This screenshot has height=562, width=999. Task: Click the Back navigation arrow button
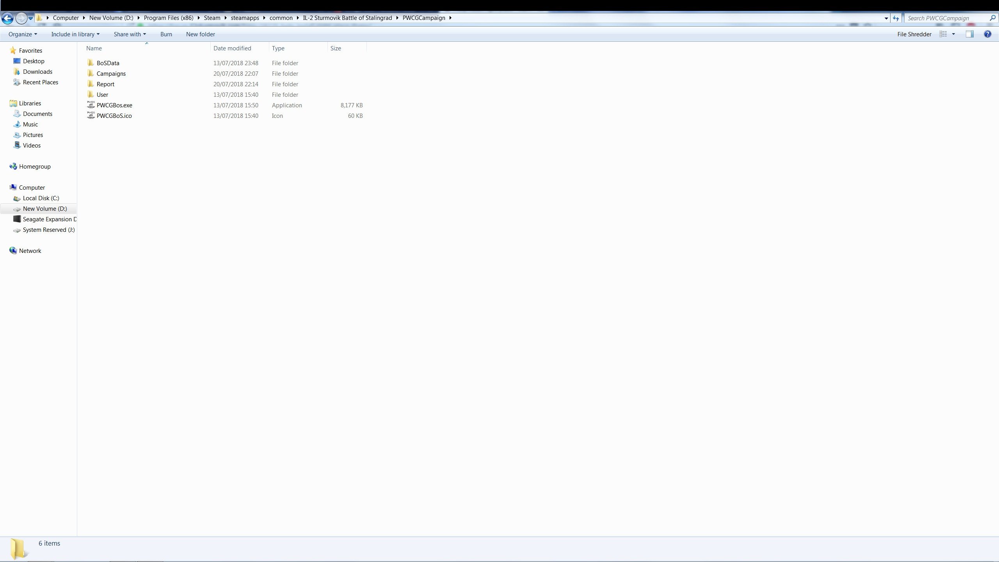pyautogui.click(x=7, y=18)
